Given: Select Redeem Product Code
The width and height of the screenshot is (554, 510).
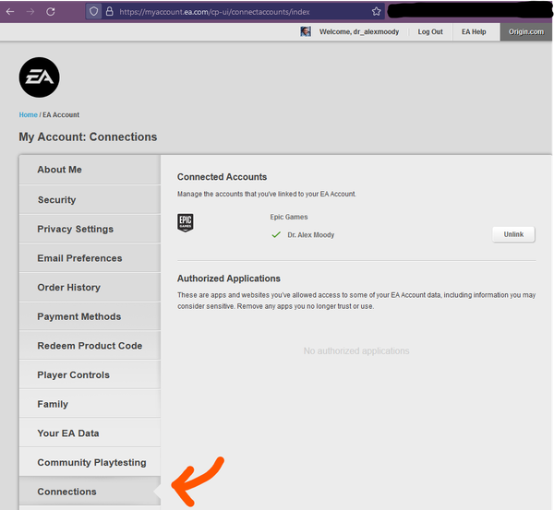Looking at the screenshot, I should pos(90,346).
